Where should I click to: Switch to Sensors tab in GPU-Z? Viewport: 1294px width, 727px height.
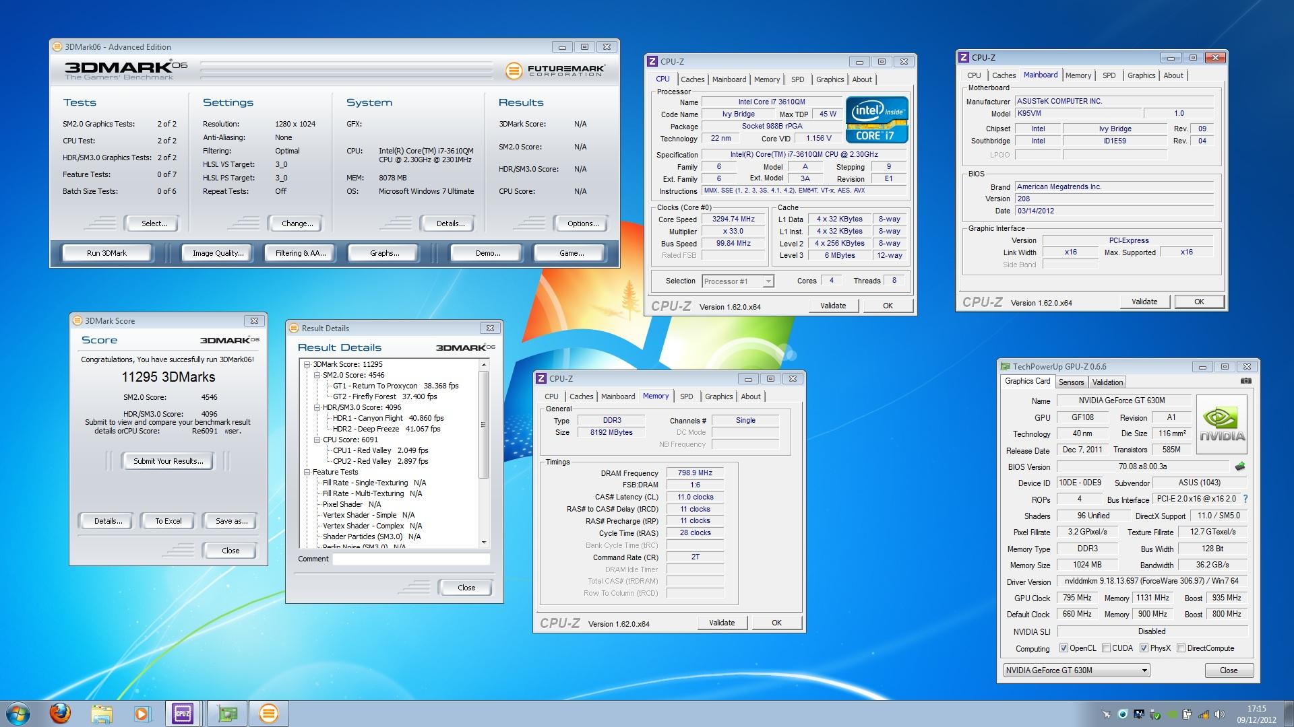point(1071,382)
